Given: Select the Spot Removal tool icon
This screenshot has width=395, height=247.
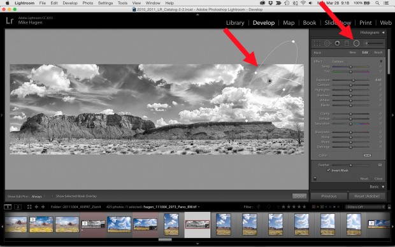Looking at the screenshot, I should (x=327, y=43).
